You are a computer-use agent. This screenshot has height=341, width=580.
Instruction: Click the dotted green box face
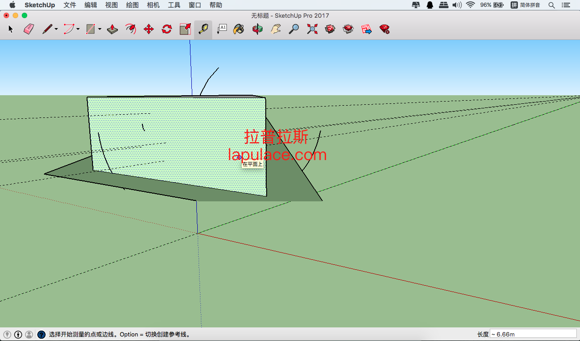click(177, 145)
